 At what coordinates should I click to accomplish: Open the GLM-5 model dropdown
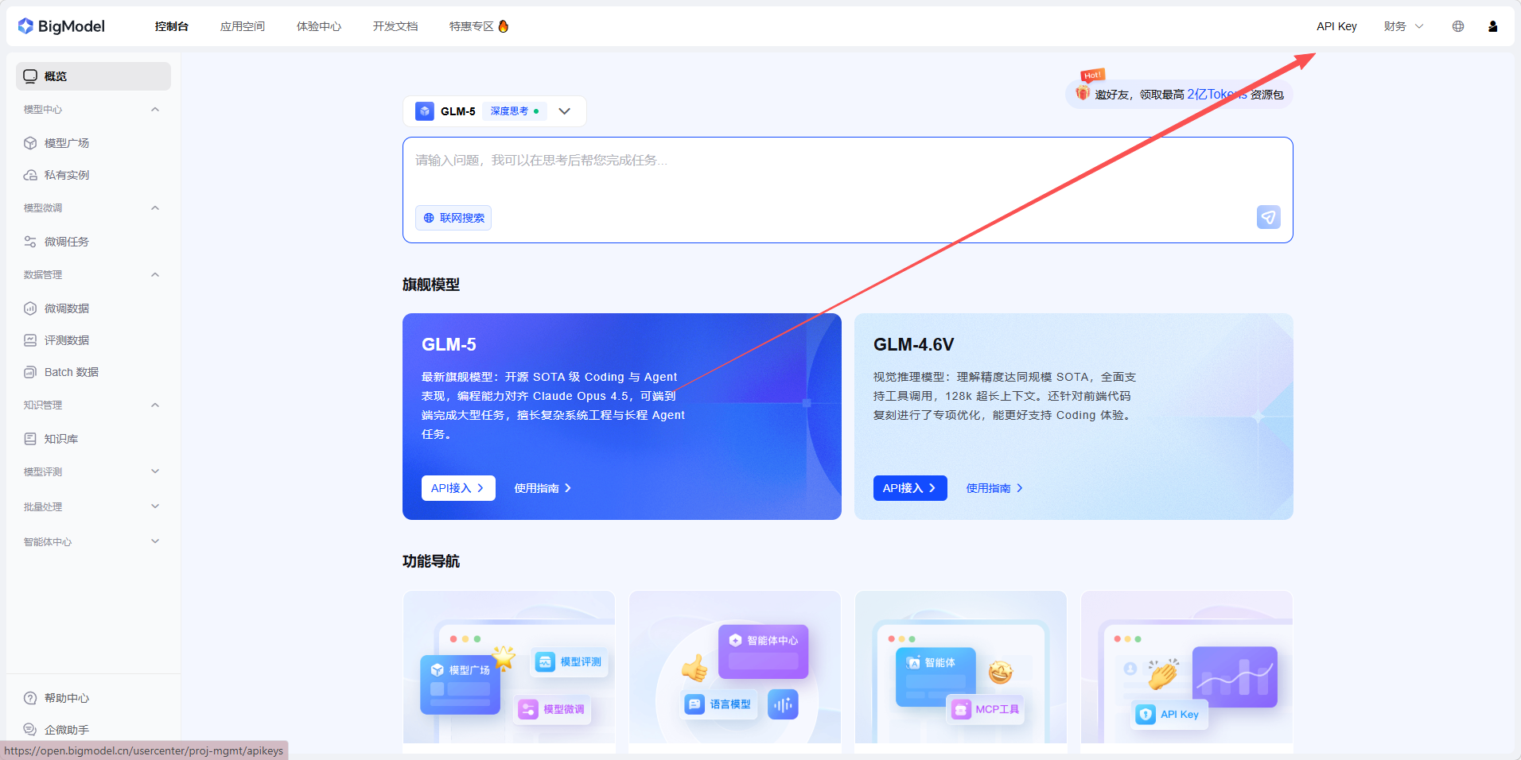[564, 111]
